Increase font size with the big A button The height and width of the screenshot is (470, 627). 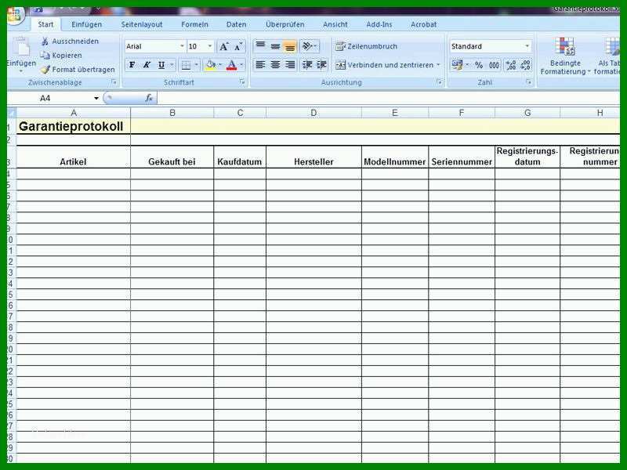224,47
